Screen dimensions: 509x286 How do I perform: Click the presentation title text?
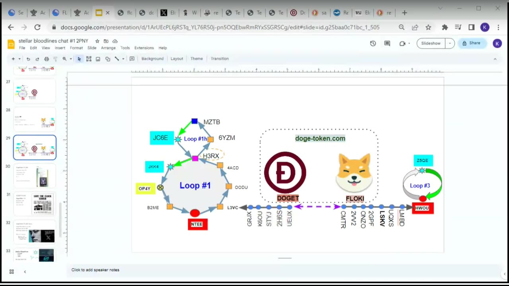click(x=53, y=41)
